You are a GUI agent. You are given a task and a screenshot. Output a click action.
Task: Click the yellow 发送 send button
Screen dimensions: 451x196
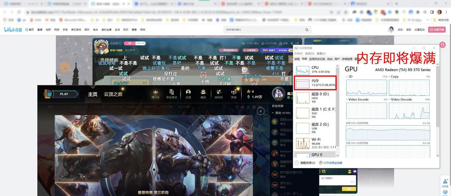349,189
